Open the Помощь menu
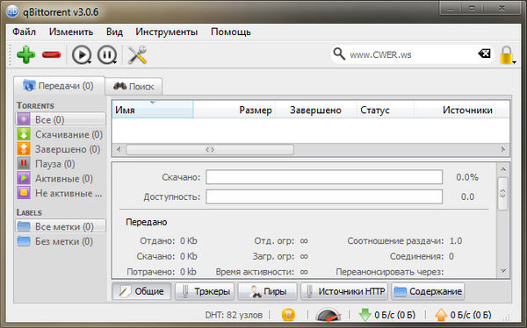Image resolution: width=527 pixels, height=328 pixels. [x=231, y=32]
